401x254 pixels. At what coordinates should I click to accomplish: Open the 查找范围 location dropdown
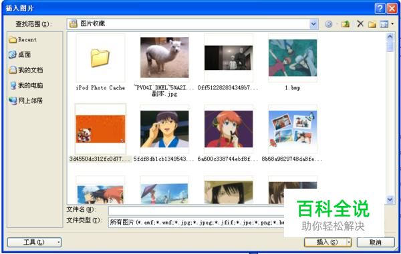coord(313,24)
